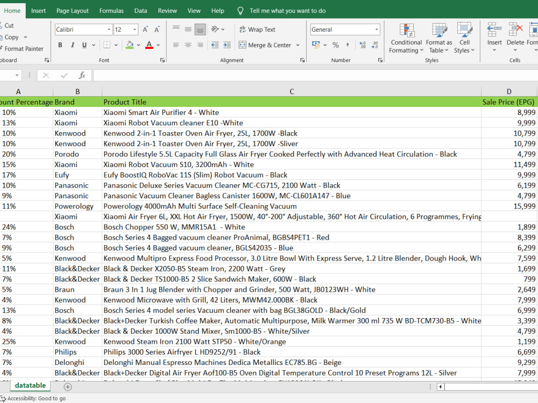Add a new sheet with plus icon
538x403 pixels.
[x=68, y=387]
